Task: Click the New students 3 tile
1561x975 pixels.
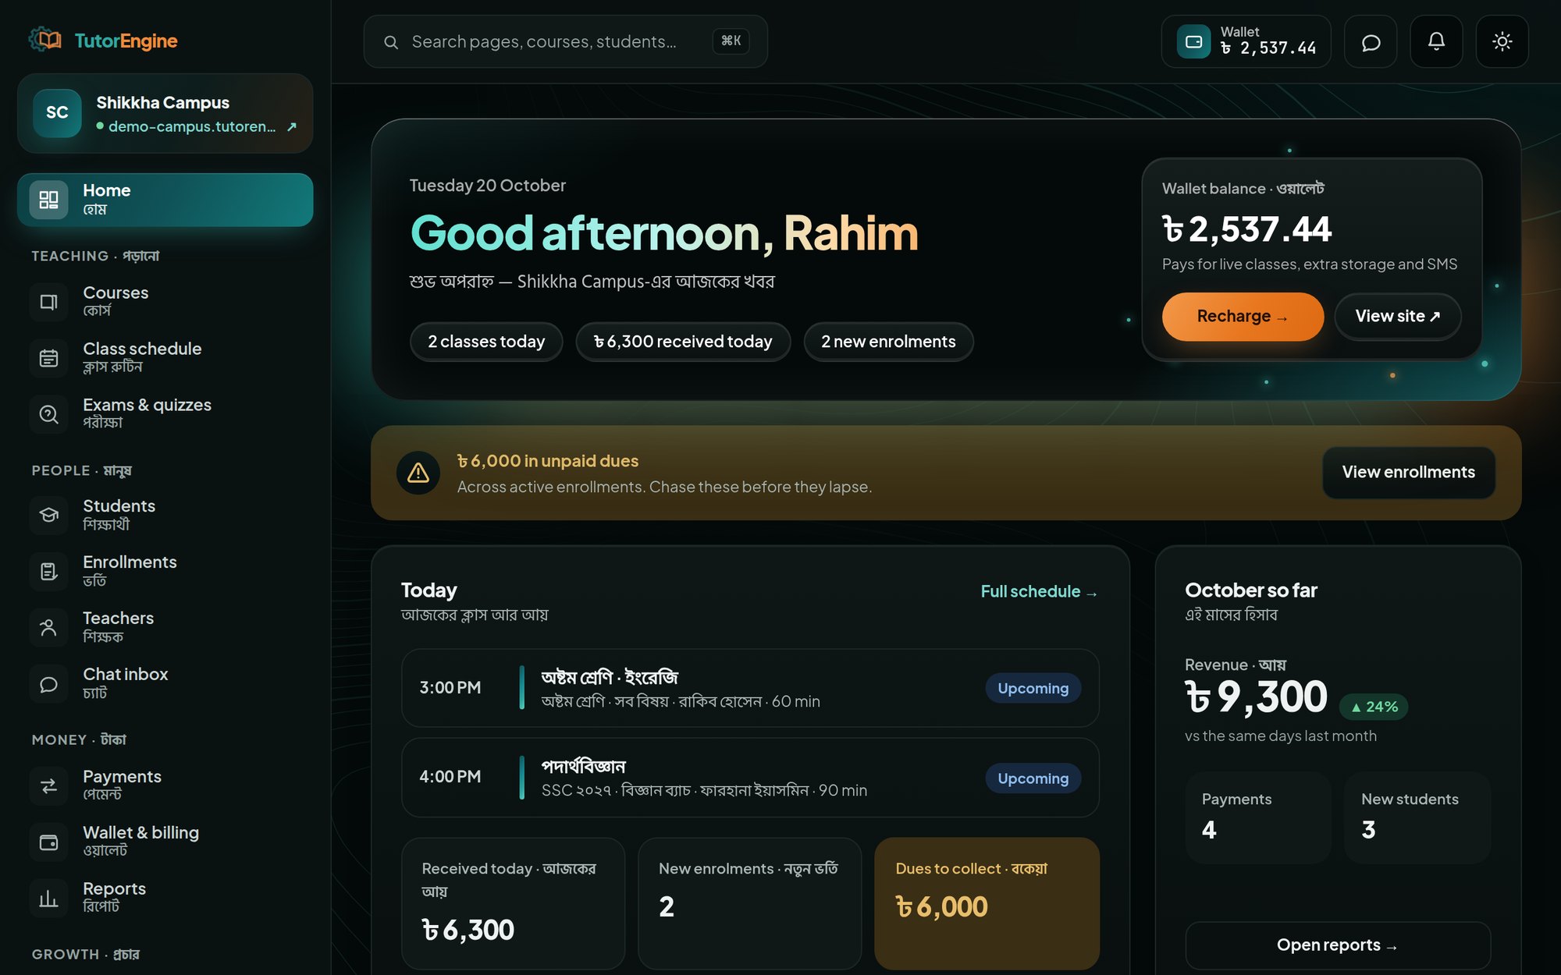Action: pos(1417,817)
